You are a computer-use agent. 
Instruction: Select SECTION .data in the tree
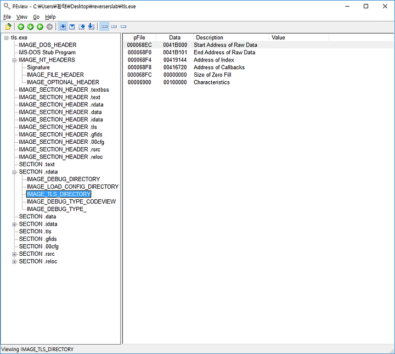coord(37,216)
